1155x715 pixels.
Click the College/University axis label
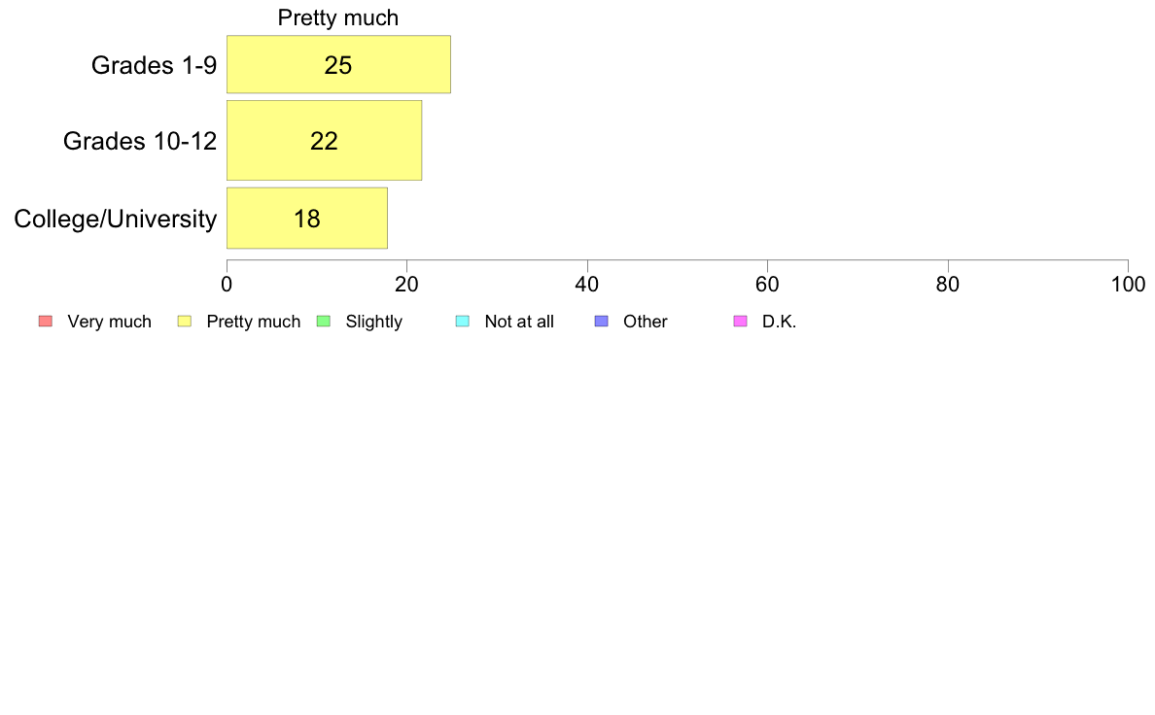(x=116, y=219)
